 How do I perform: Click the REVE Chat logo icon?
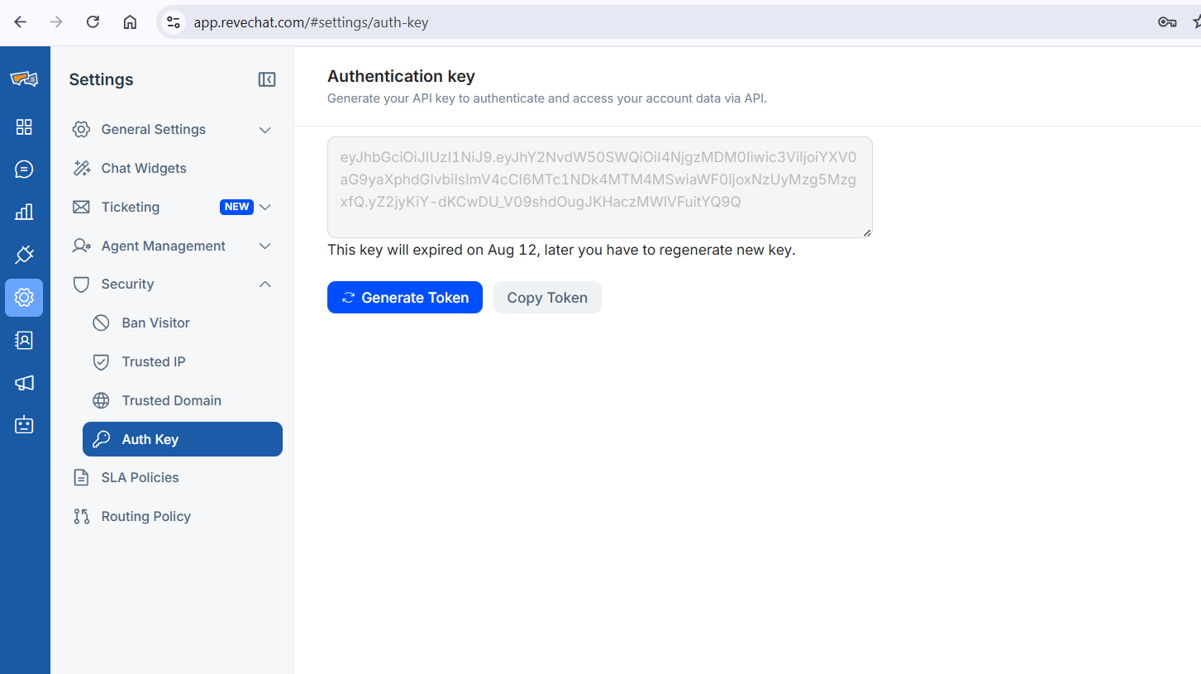pyautogui.click(x=24, y=79)
